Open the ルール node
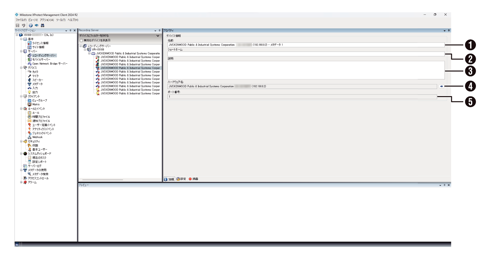 [36, 113]
